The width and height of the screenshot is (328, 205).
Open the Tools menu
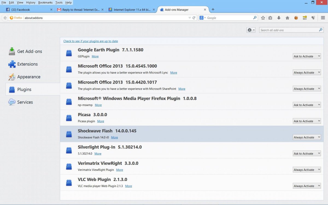(x=59, y=2)
